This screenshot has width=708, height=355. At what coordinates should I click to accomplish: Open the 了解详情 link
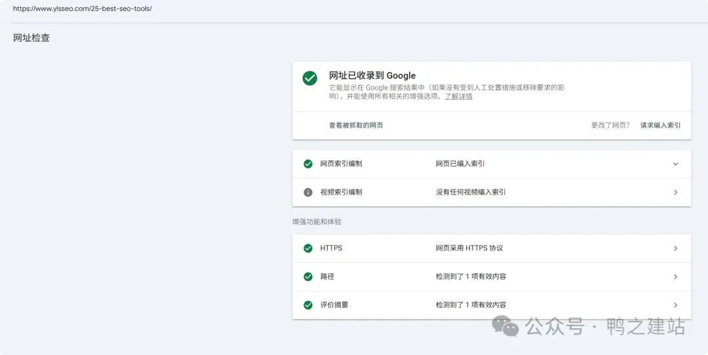point(458,96)
